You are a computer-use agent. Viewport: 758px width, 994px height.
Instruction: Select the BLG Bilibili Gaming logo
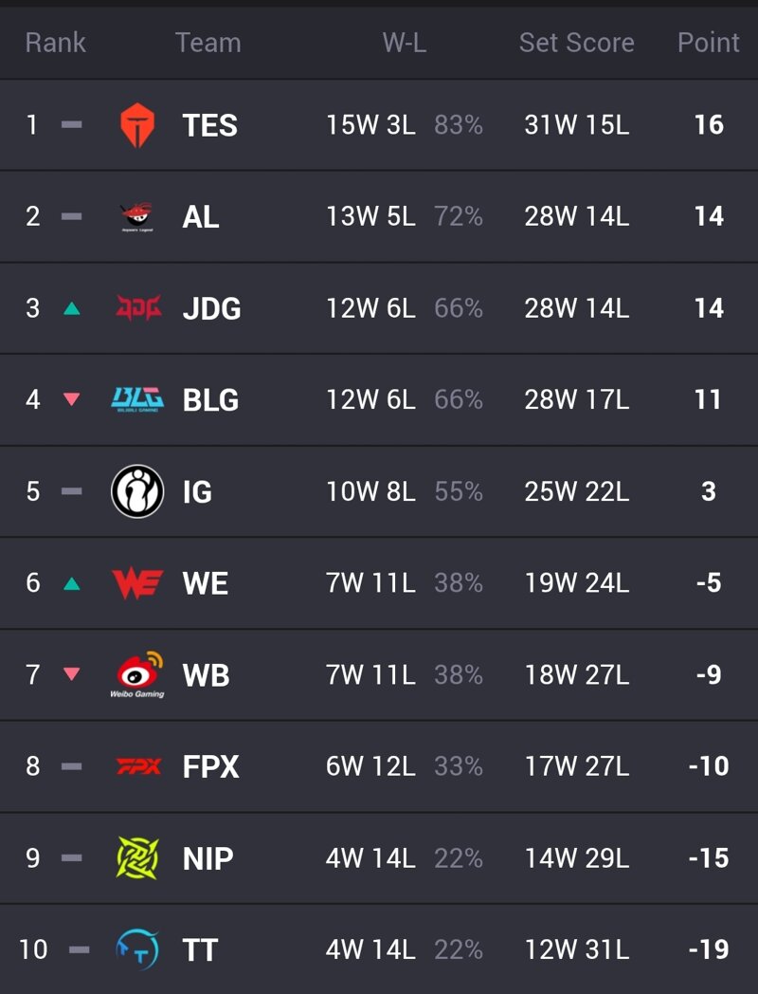tap(137, 400)
